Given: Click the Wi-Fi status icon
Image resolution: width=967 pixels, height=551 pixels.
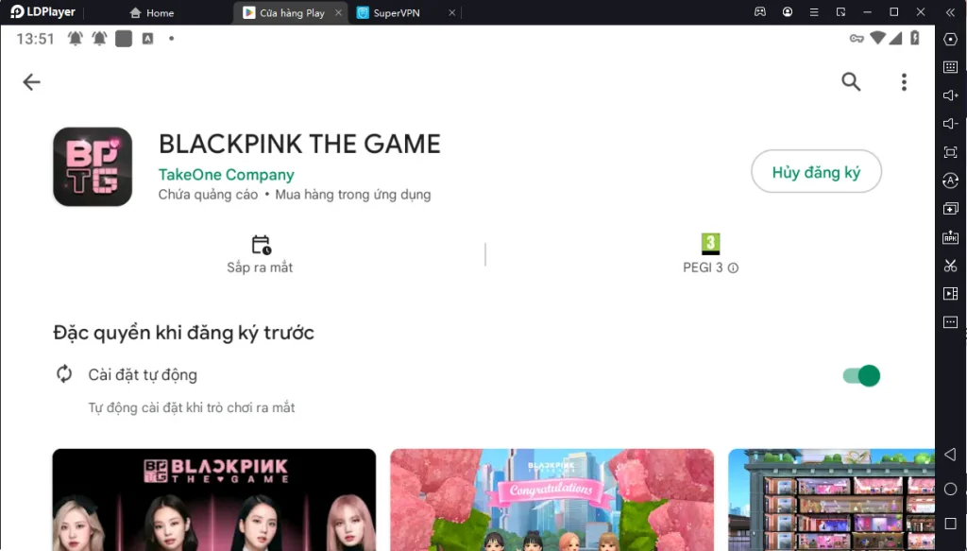Looking at the screenshot, I should (877, 38).
